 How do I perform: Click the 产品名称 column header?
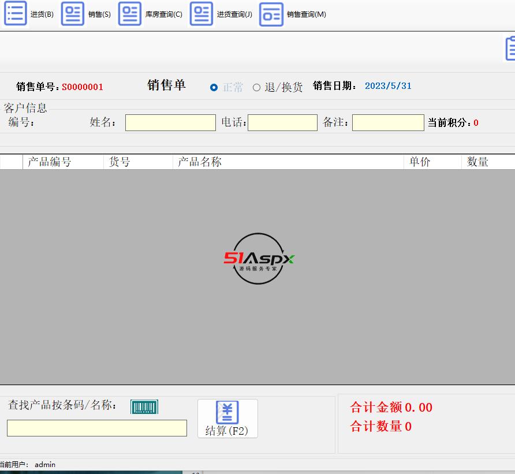pos(288,162)
